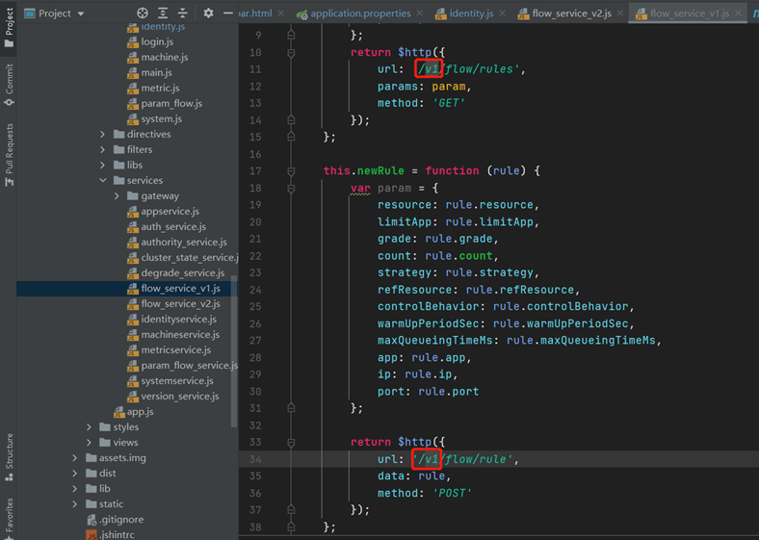Viewport: 759px width, 540px height.
Task: Click 'POST' method string on line 36
Action: (x=452, y=493)
